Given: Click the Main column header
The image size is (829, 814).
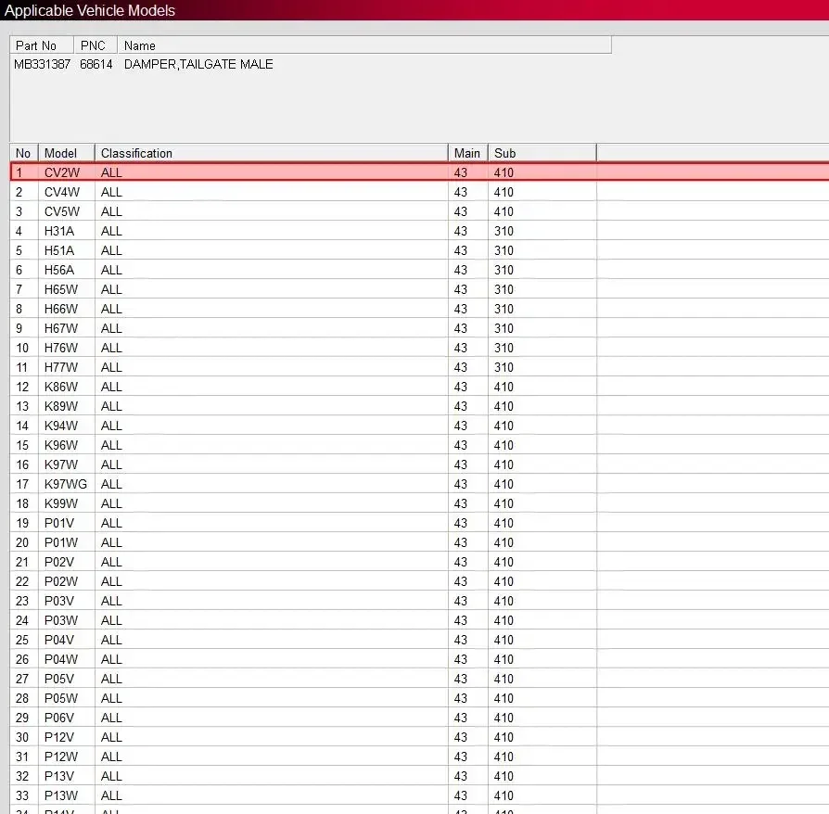Looking at the screenshot, I should click(468, 153).
